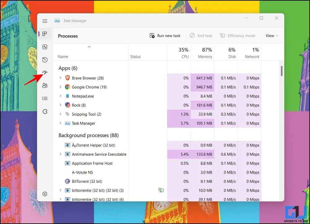Click the End task button

(201, 36)
